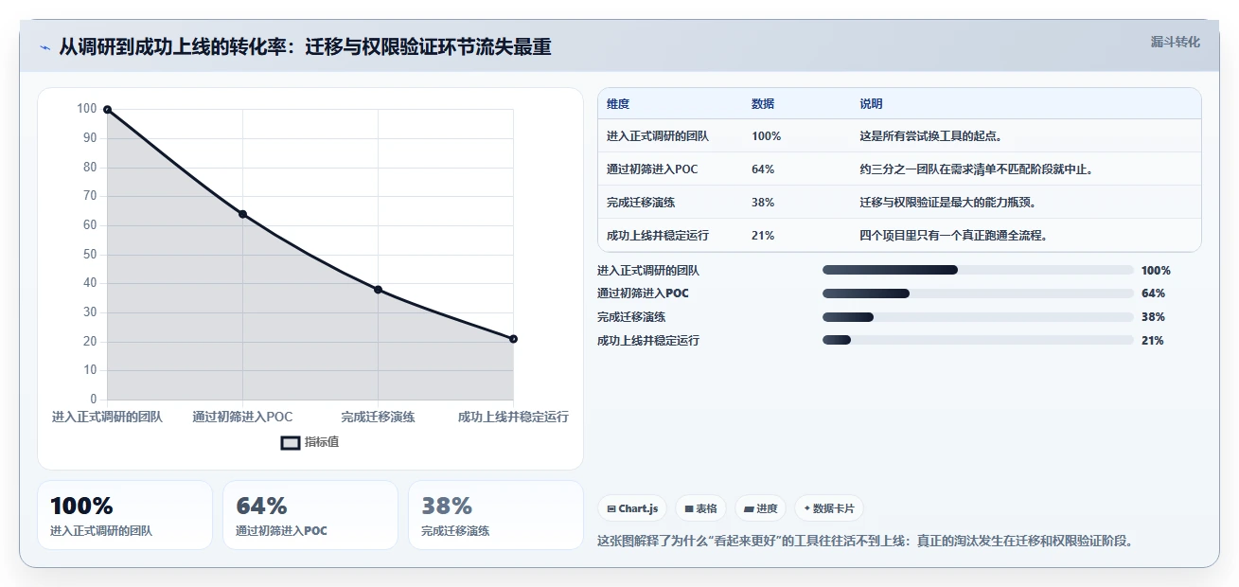The width and height of the screenshot is (1239, 587).
Task: Click table cell 通过初筛进入POC
Action: 652,169
